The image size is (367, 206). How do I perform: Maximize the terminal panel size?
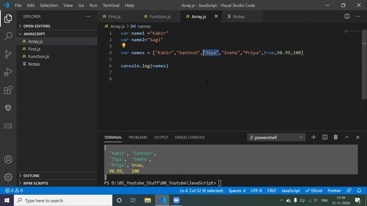(346, 137)
